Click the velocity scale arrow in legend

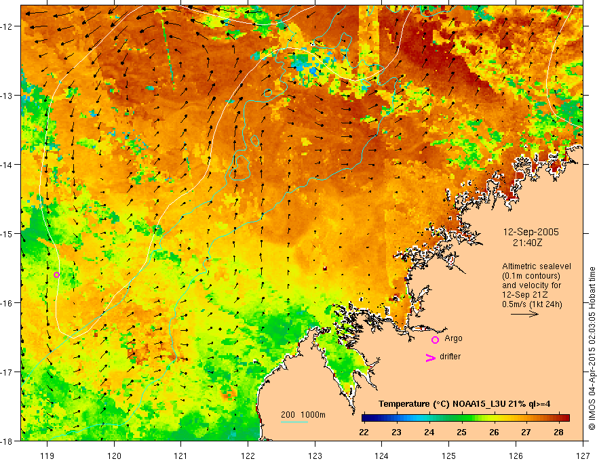524,314
